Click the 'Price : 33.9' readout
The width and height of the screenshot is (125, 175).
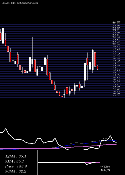(x=16, y=166)
